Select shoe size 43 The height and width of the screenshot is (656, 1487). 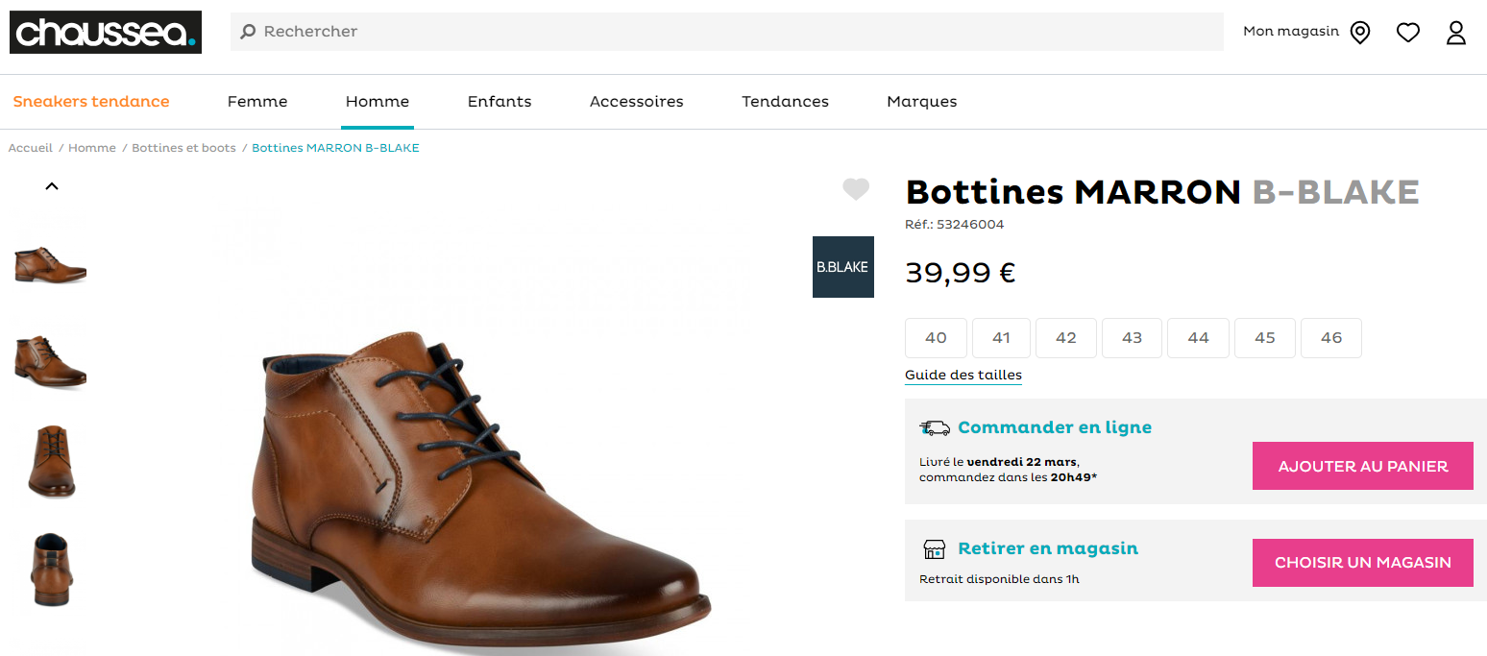1133,338
